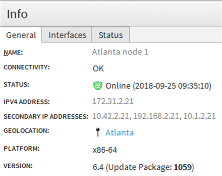The height and width of the screenshot is (176, 222).
Task: Click the x86-64 platform value
Action: [105, 150]
